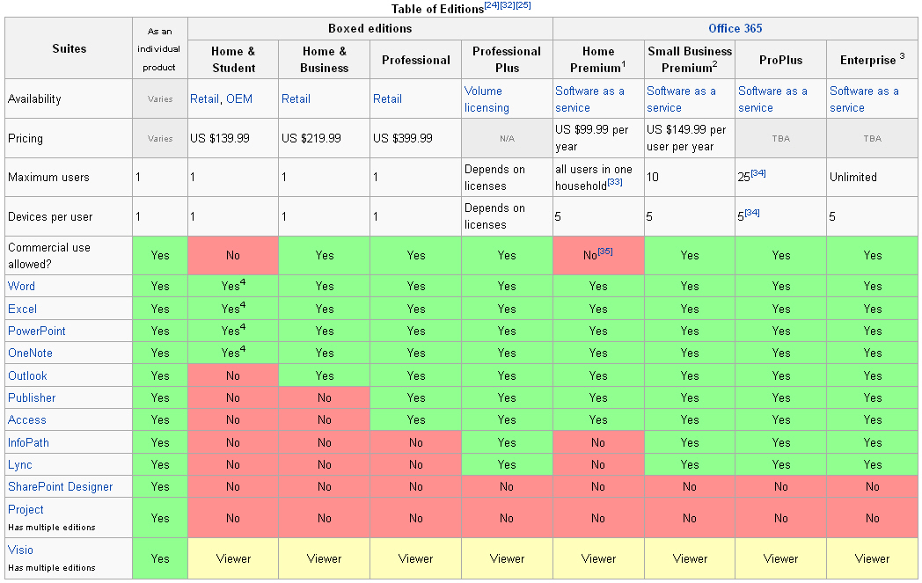Open the SharePoint Designer link
Screen dimensions: 922x583
click(60, 486)
